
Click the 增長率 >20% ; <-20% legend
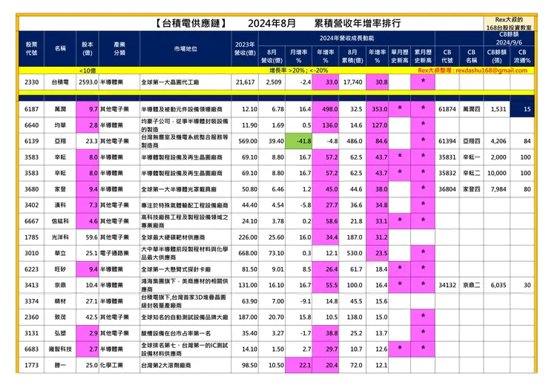pyautogui.click(x=298, y=70)
